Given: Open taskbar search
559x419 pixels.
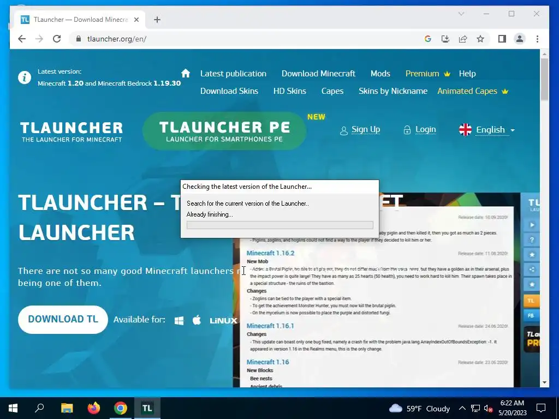Looking at the screenshot, I should 39,408.
